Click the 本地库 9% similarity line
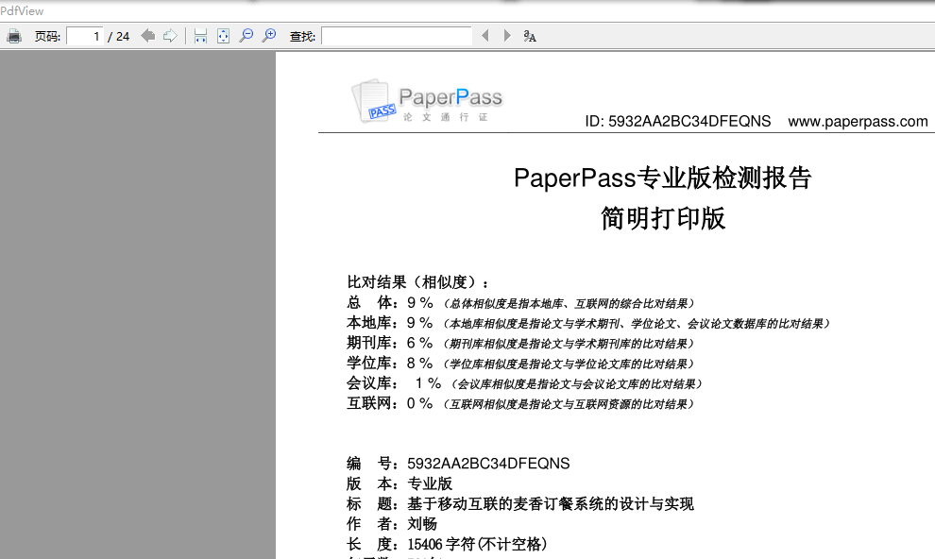 coord(589,324)
